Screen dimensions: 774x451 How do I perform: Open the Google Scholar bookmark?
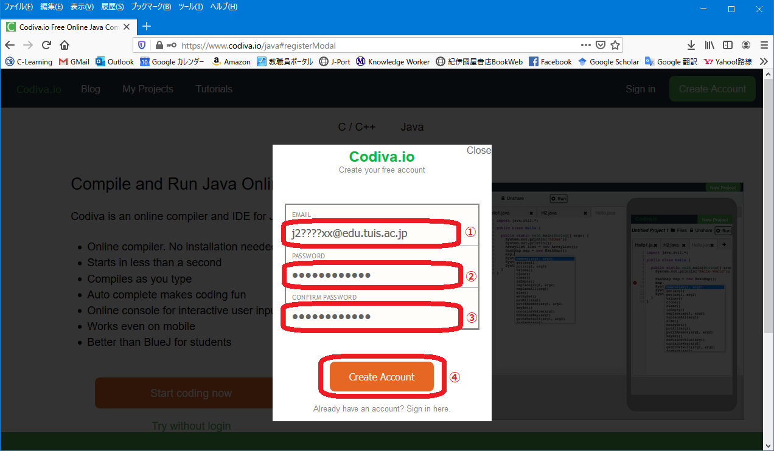pyautogui.click(x=608, y=61)
